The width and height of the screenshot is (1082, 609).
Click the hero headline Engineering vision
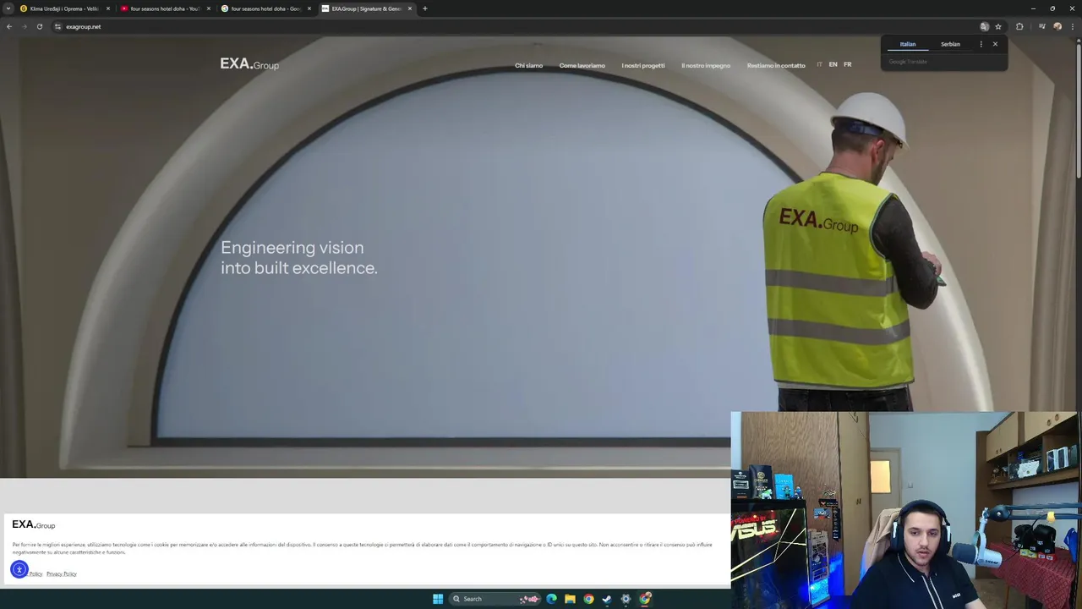pyautogui.click(x=299, y=257)
